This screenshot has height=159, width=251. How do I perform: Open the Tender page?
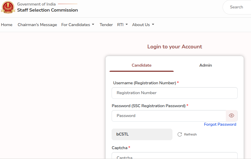[x=106, y=25]
